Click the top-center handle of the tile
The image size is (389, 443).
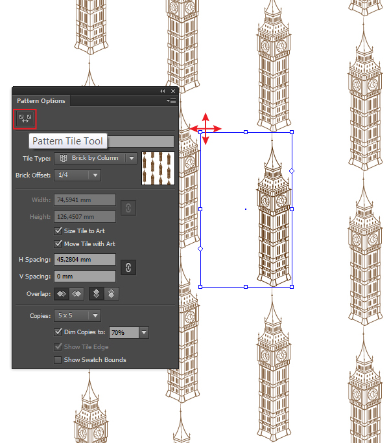coord(246,132)
